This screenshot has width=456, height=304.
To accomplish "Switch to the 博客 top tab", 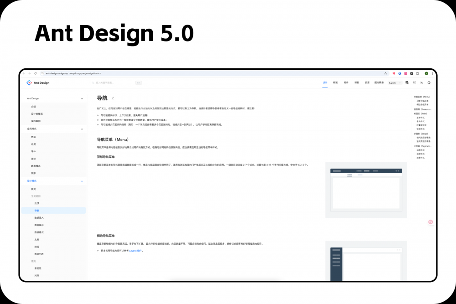I will (357, 83).
